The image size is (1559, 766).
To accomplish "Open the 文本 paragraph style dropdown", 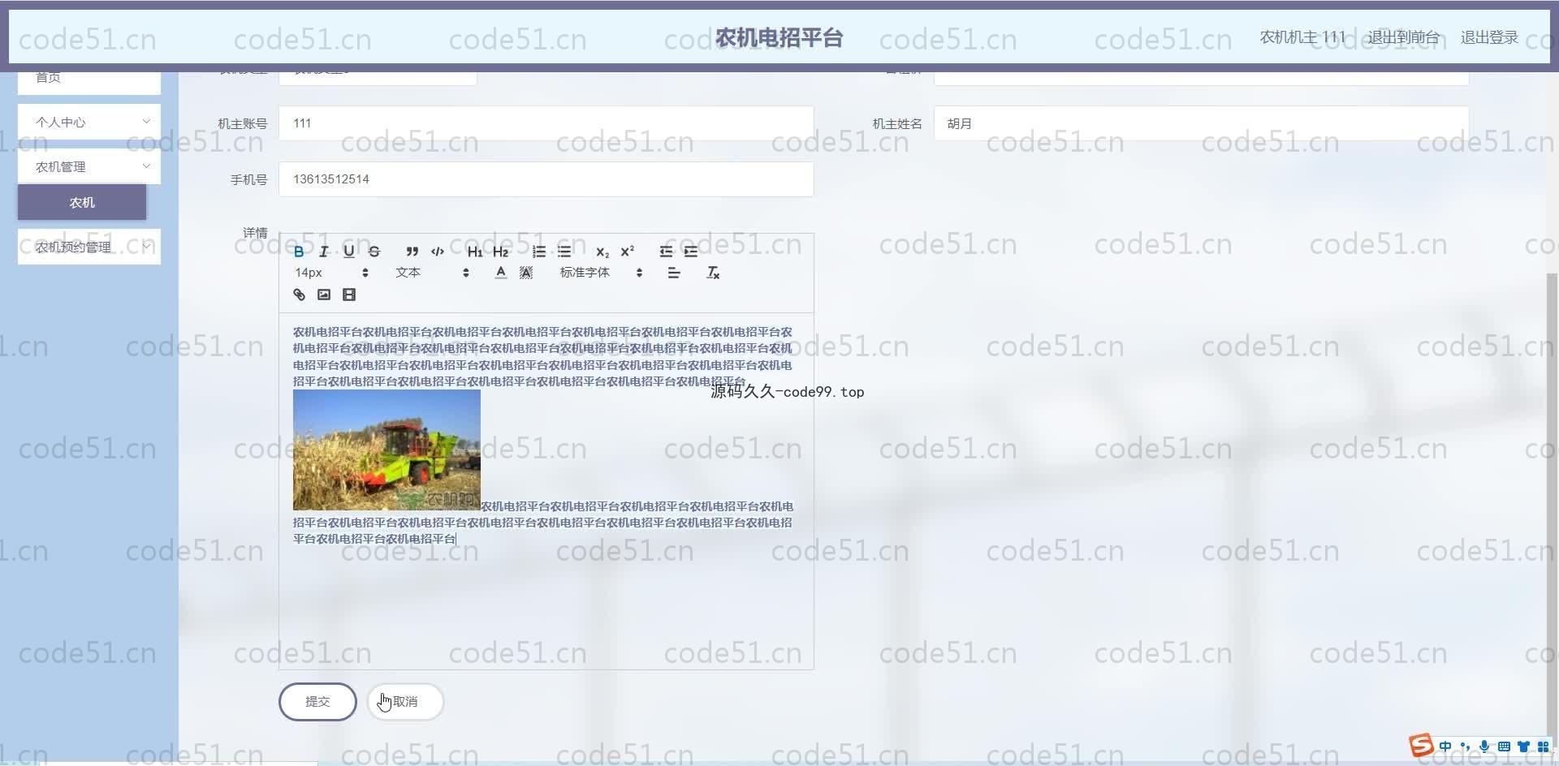I will (x=432, y=273).
